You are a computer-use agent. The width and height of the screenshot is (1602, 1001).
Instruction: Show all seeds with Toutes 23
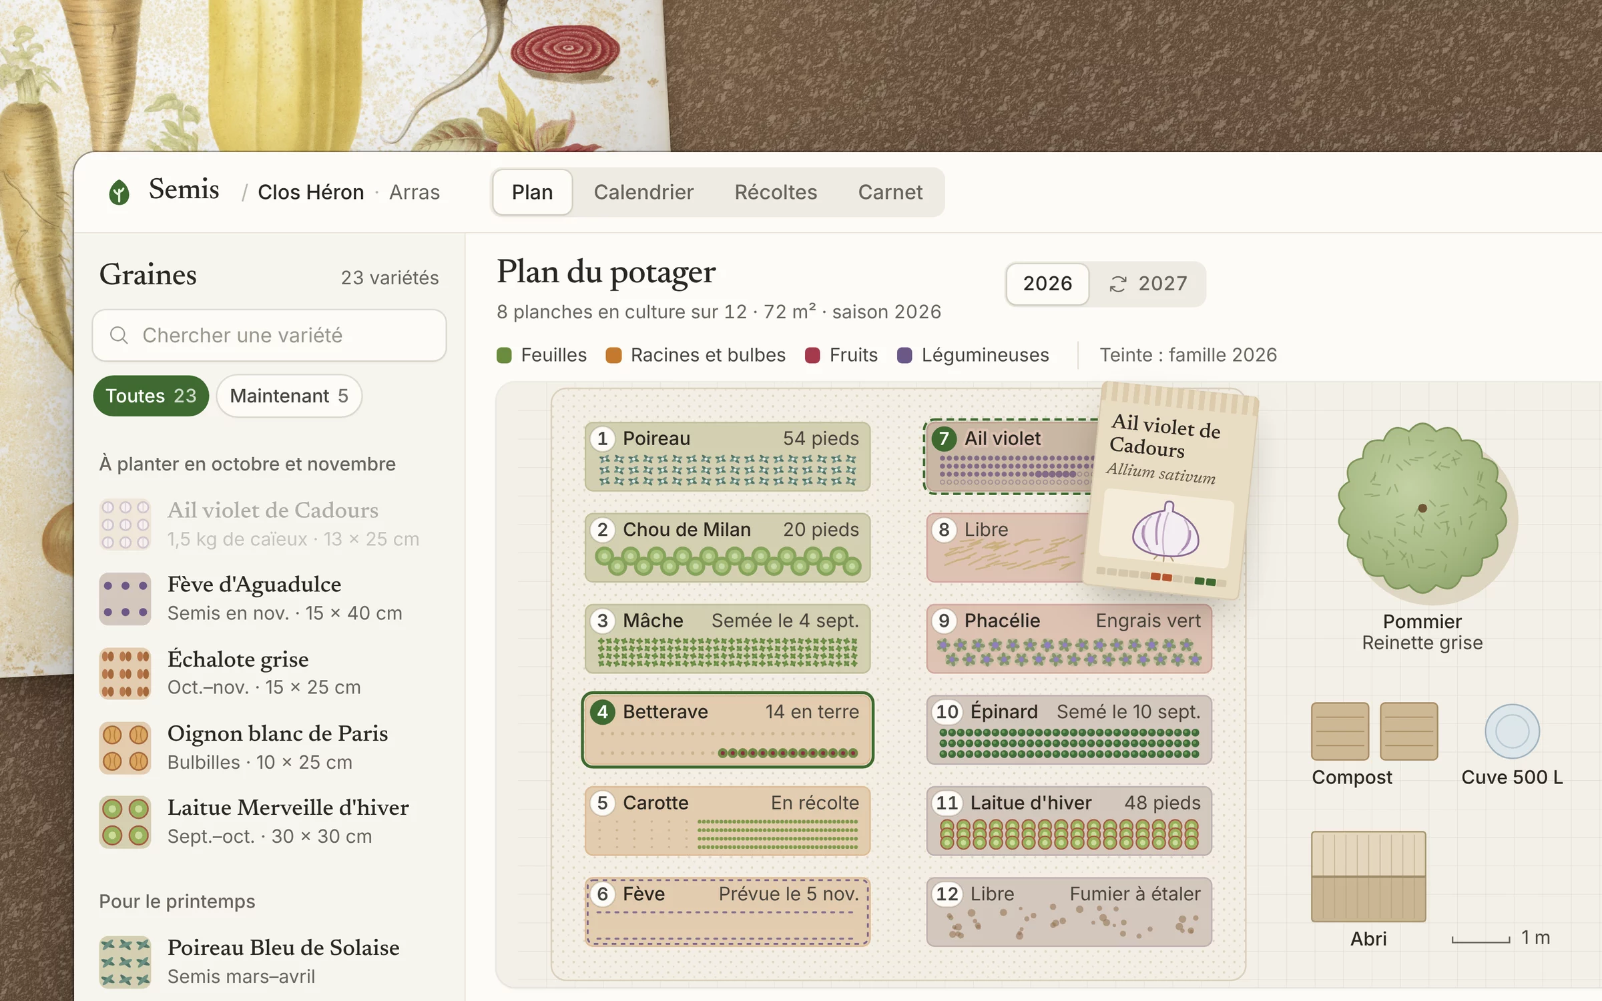pyautogui.click(x=151, y=396)
